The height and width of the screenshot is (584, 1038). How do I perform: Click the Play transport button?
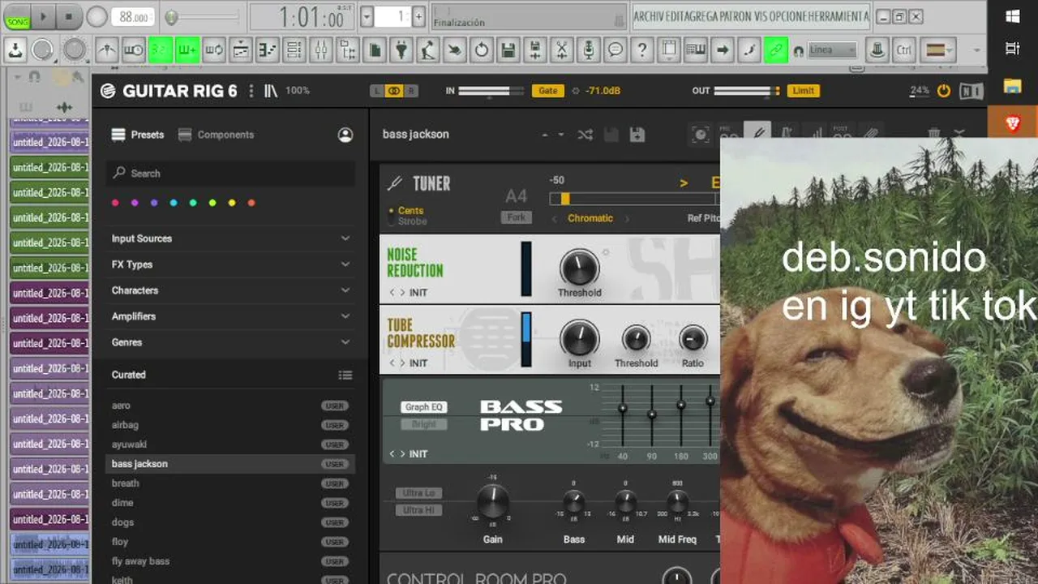[x=44, y=17]
